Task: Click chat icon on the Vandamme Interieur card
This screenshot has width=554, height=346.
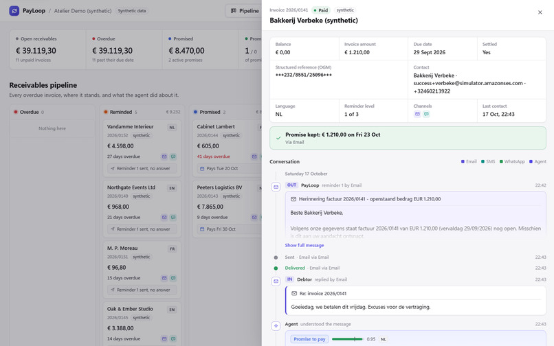Action: [x=173, y=157]
